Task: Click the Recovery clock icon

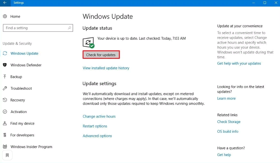Action: point(5,100)
